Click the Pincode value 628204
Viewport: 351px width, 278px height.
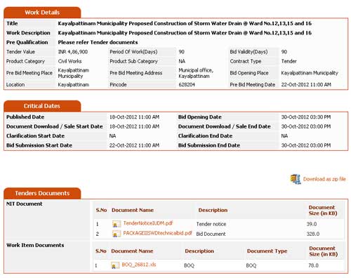coord(187,85)
